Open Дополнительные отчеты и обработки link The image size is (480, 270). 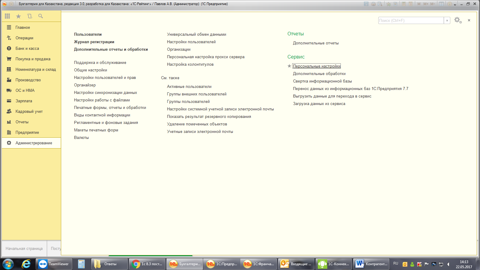(x=111, y=49)
